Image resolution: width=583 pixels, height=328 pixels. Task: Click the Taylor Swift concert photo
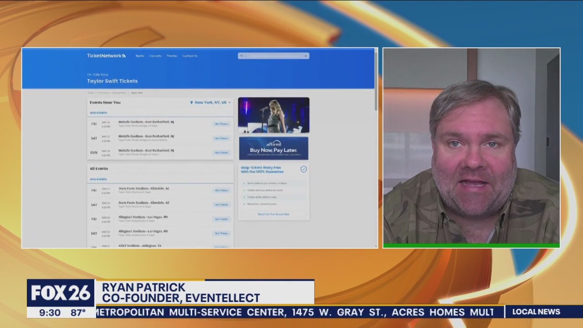tap(273, 115)
